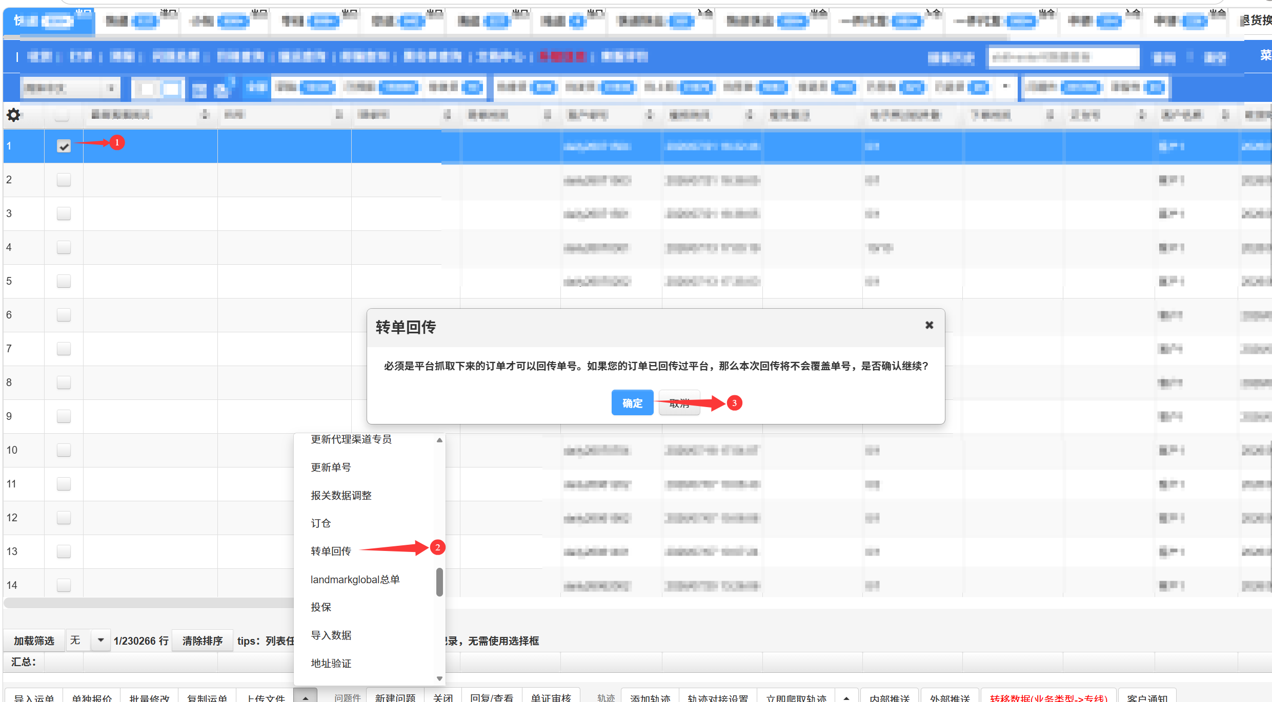Click the 加载筛选 button
This screenshot has width=1272, height=702.
point(34,641)
